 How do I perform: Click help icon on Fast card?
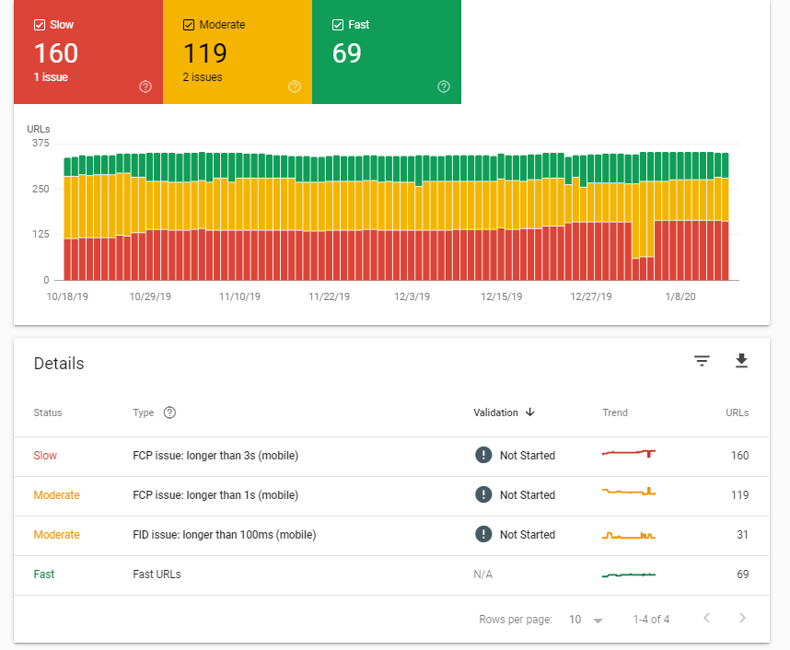tap(444, 87)
